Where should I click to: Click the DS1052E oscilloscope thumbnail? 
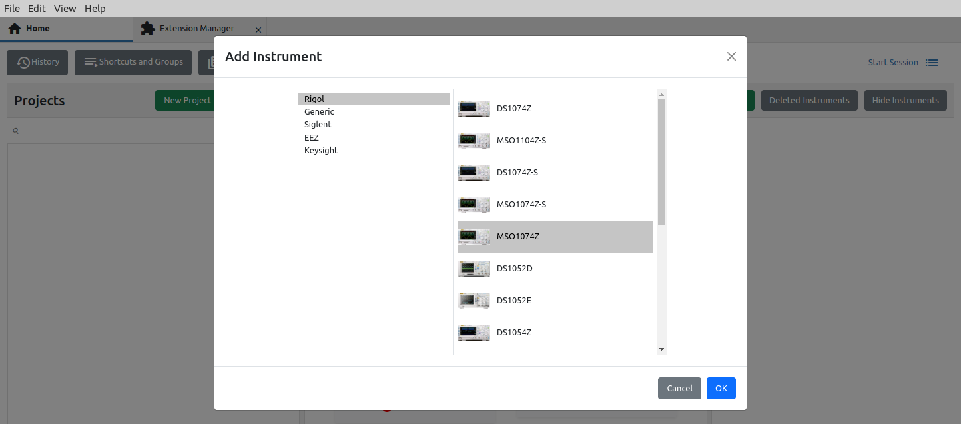point(474,301)
